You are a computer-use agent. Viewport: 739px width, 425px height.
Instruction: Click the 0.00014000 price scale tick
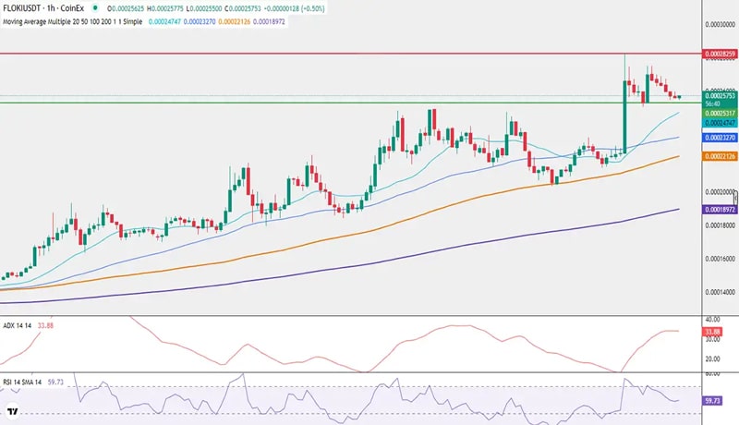[720, 292]
